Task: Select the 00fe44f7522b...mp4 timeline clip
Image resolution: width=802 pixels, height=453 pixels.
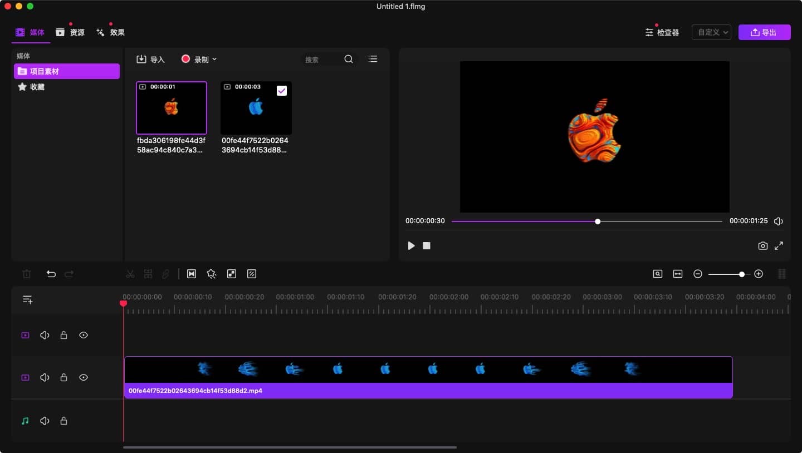Action: click(428, 377)
